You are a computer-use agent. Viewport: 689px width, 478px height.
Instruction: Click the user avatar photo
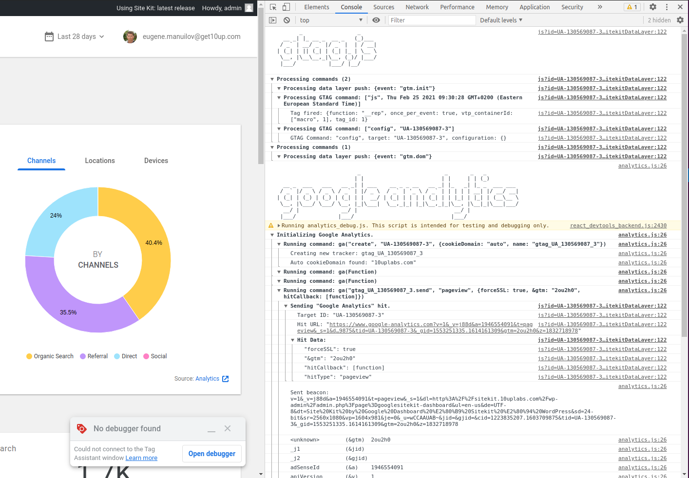click(130, 37)
